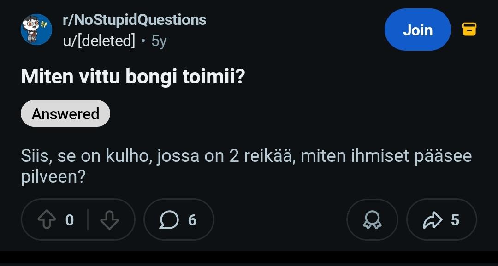Click the post body starting "Siis, se on kulho"
This screenshot has width=498, height=266.
pyautogui.click(x=246, y=157)
